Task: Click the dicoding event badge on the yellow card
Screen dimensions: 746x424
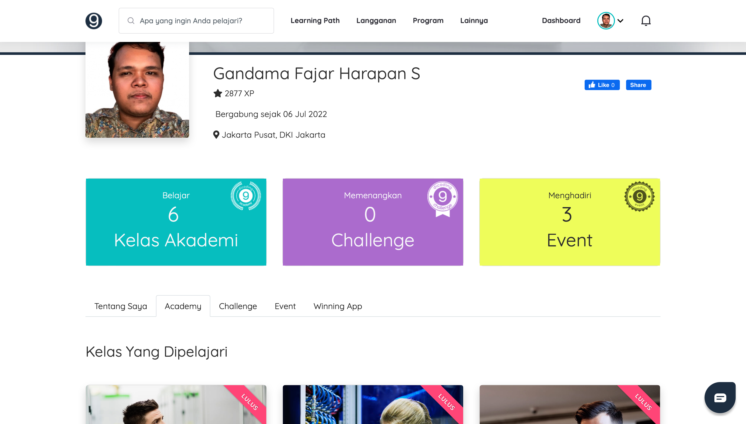Action: [x=640, y=196]
